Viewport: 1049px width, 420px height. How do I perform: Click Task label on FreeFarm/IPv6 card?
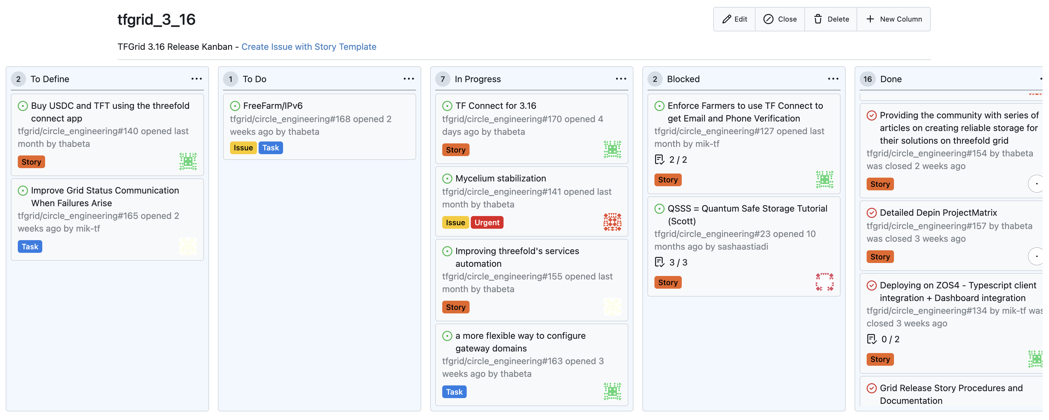click(x=270, y=148)
